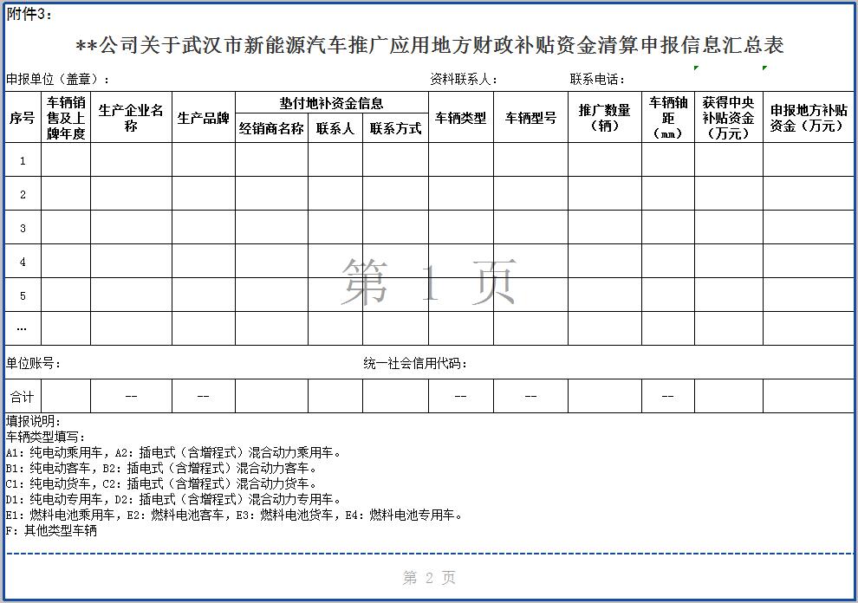The image size is (858, 603).
Task: Select the 序号 column header cell
Action: 23,118
